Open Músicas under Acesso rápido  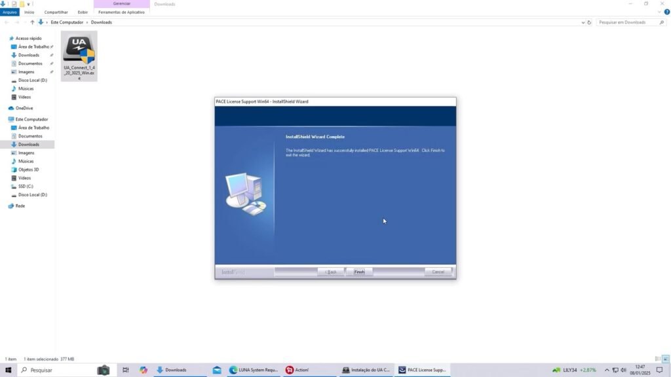(x=26, y=88)
